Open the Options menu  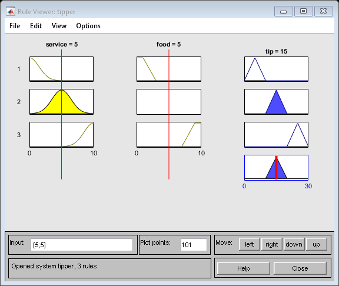pos(88,26)
